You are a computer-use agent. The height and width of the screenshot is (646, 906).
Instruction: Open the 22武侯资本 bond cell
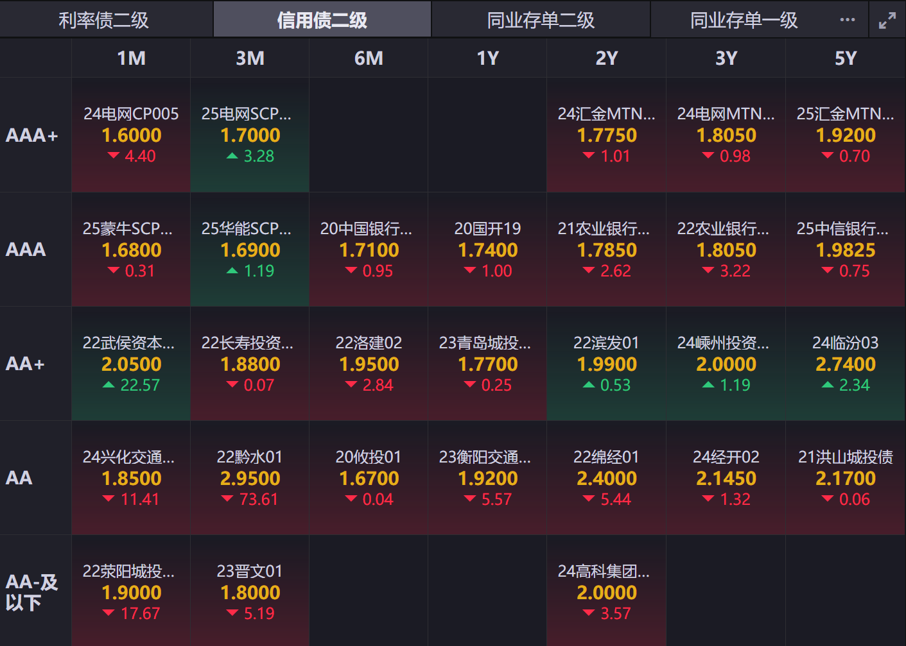point(131,364)
